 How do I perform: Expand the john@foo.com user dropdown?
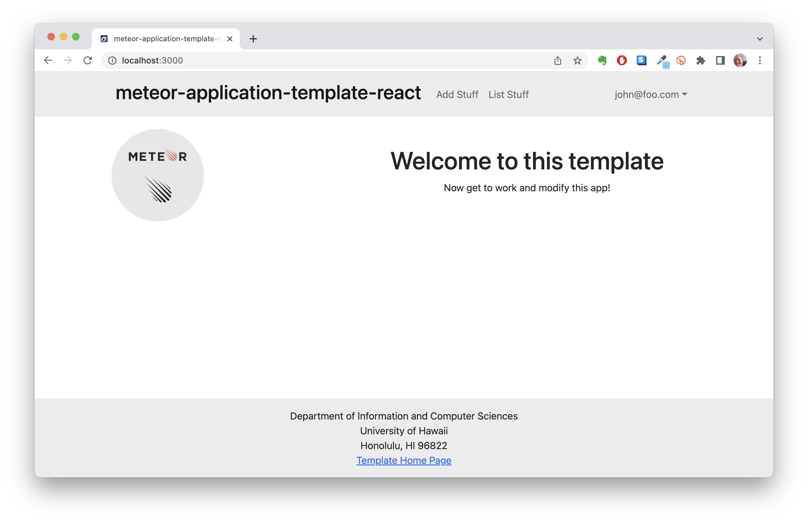coord(651,94)
